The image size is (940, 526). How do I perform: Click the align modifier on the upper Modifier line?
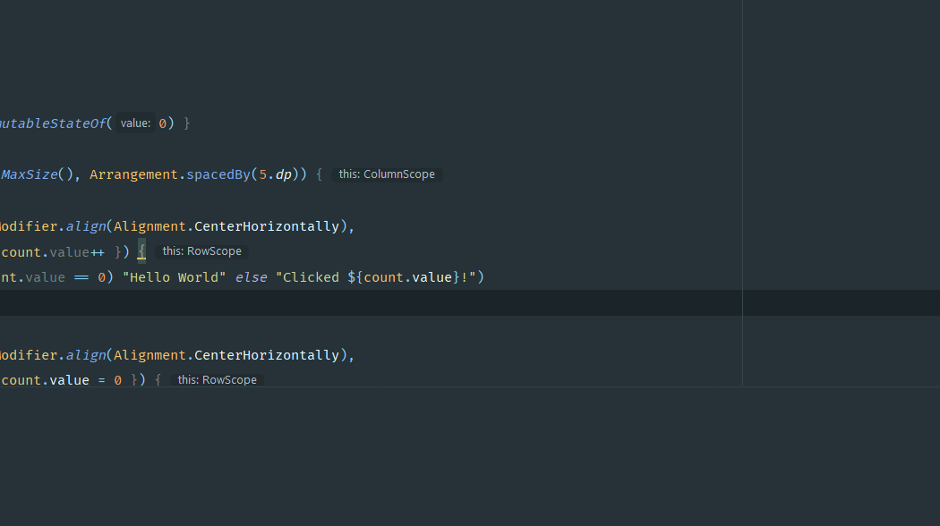(86, 225)
